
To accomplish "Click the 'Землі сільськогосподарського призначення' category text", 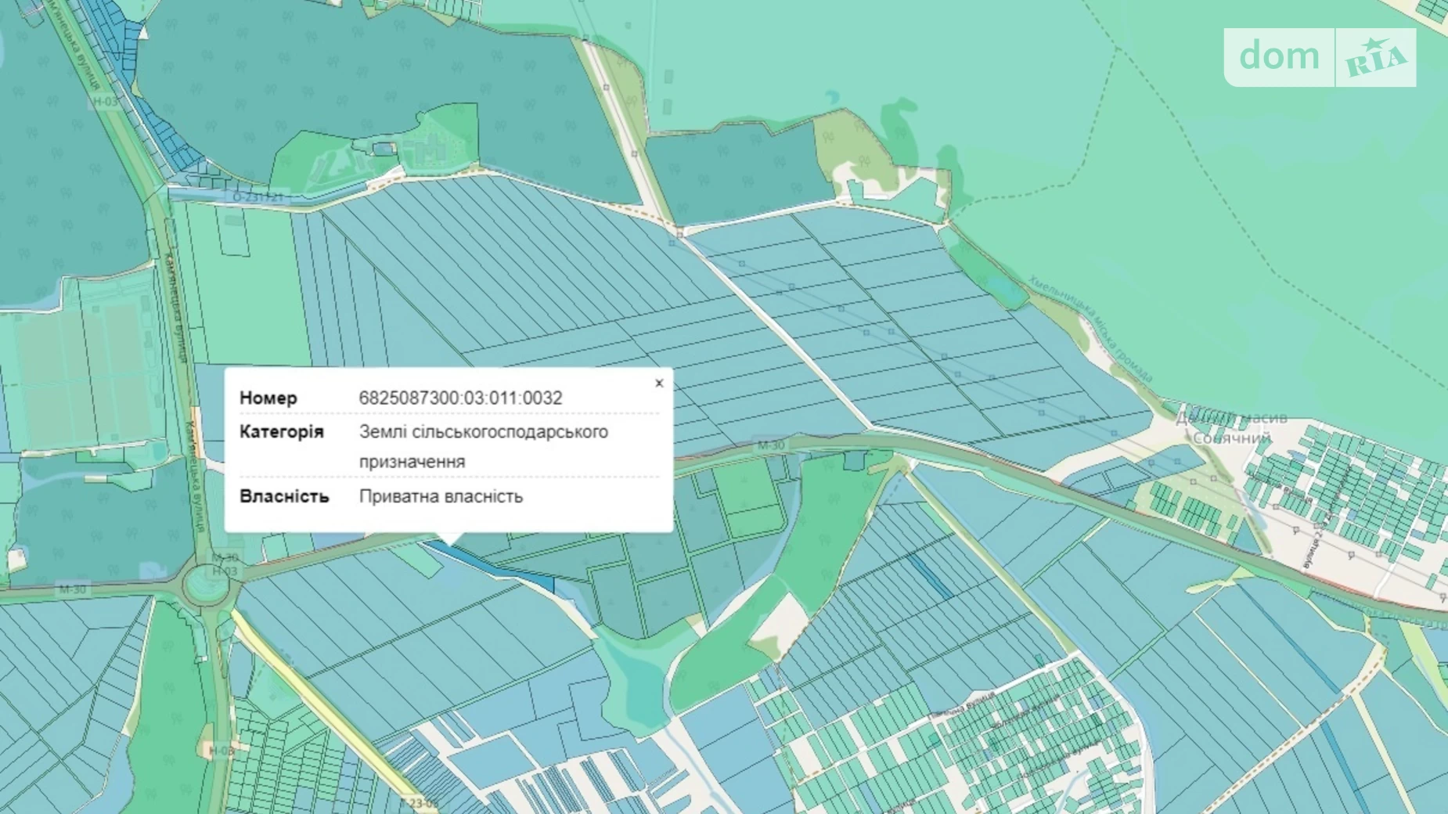I will point(483,446).
